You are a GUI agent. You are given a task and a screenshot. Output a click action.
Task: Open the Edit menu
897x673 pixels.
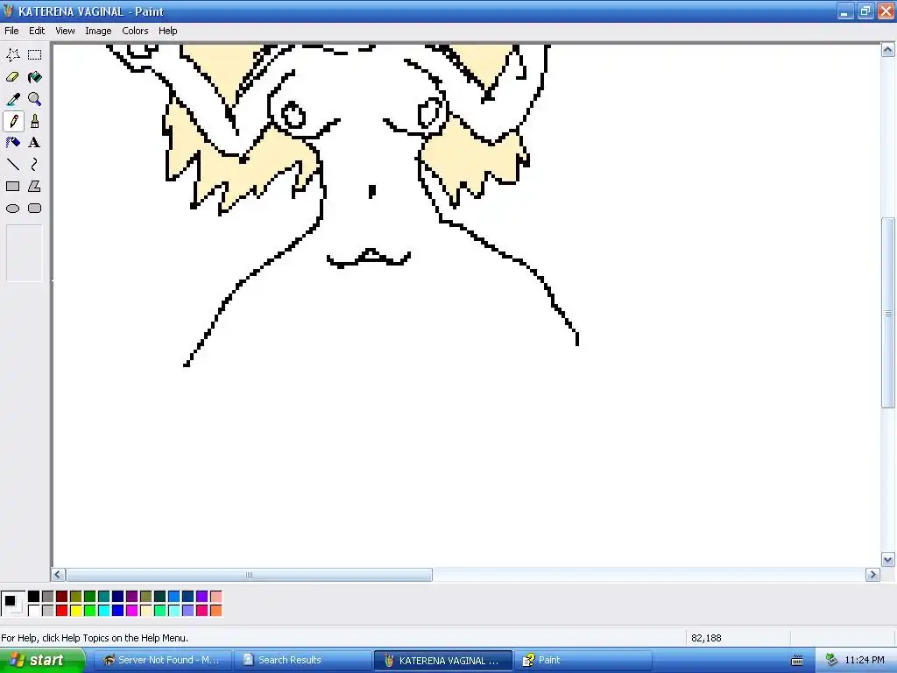pyautogui.click(x=37, y=31)
